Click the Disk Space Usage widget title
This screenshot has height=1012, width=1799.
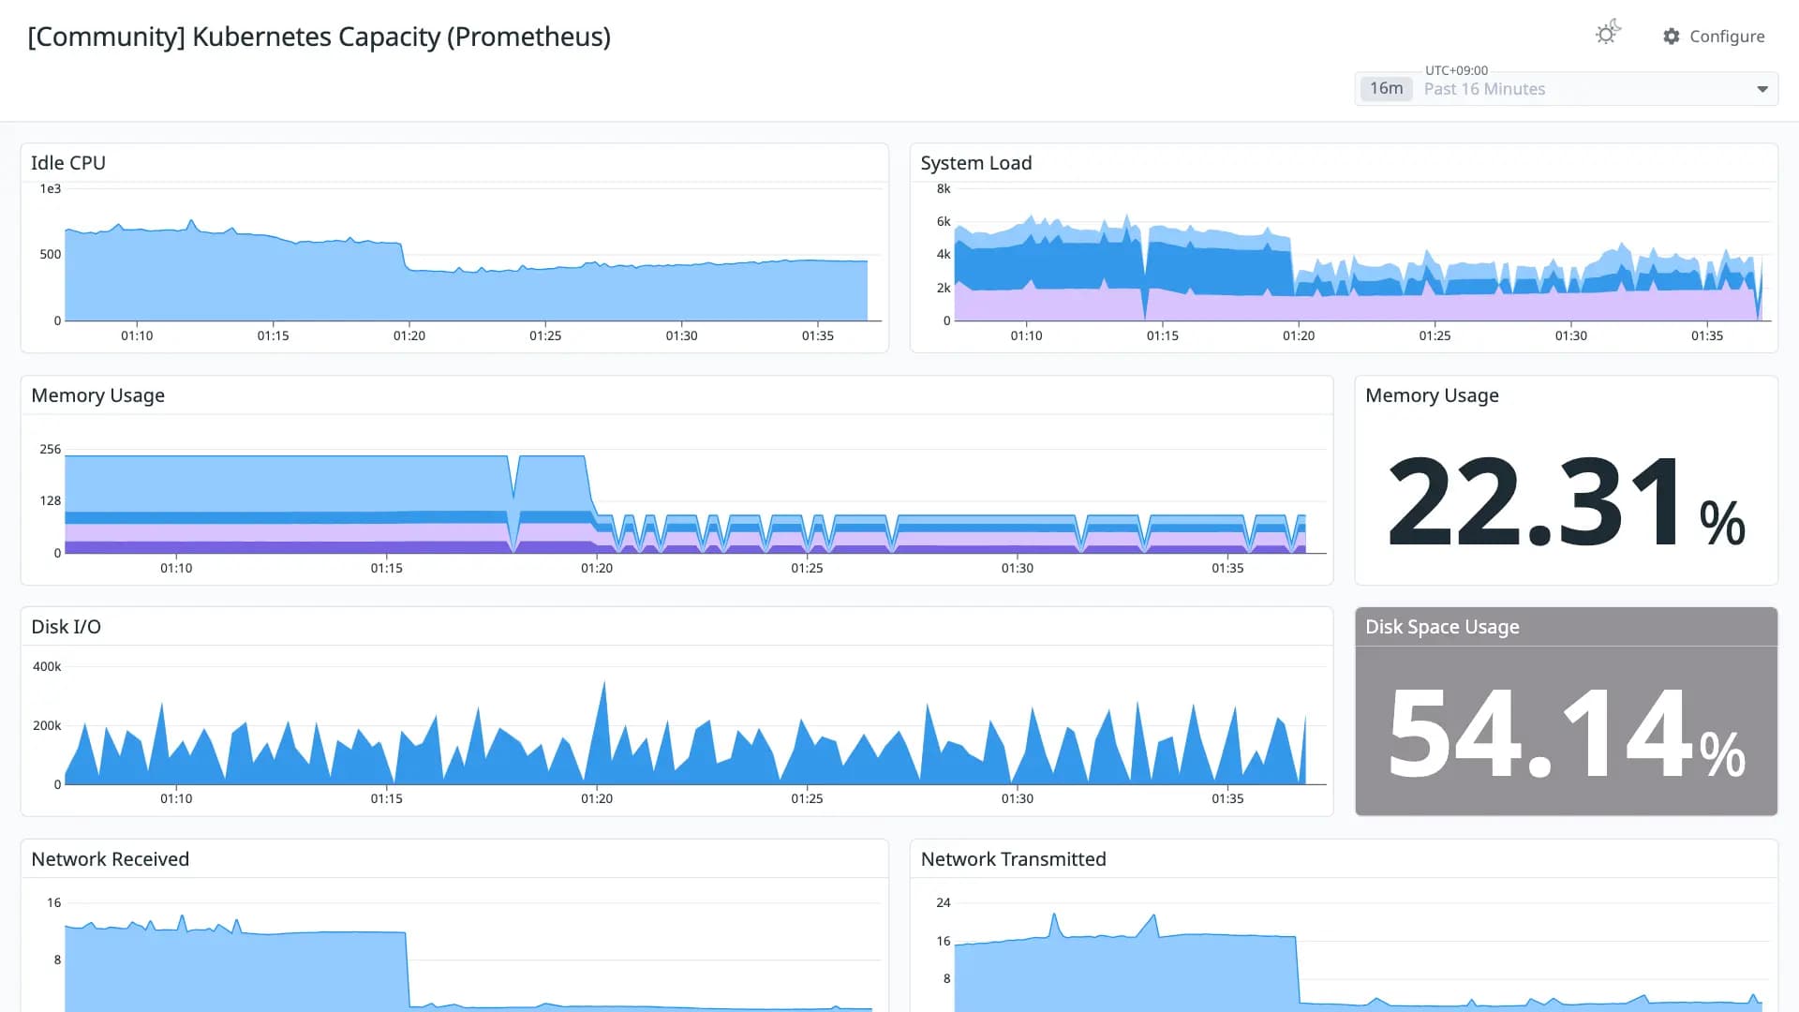pos(1442,627)
